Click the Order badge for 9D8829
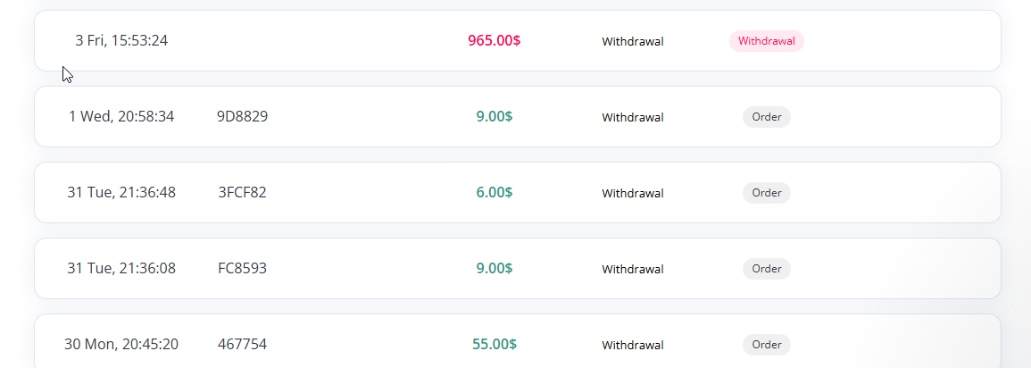The height and width of the screenshot is (368, 1031). click(767, 117)
